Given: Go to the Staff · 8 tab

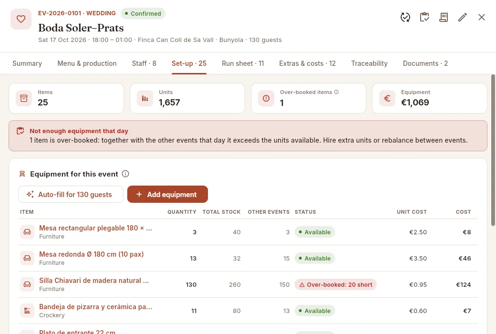Looking at the screenshot, I should point(144,63).
